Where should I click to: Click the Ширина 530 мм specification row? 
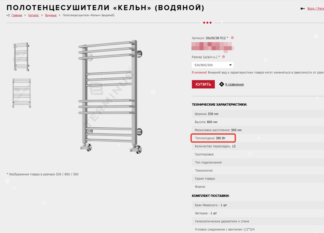258,114
